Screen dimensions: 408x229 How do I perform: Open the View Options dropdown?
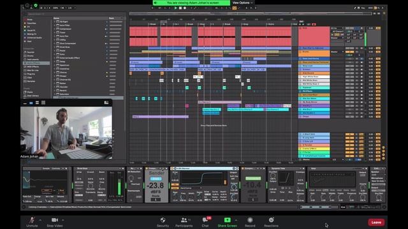(x=242, y=3)
